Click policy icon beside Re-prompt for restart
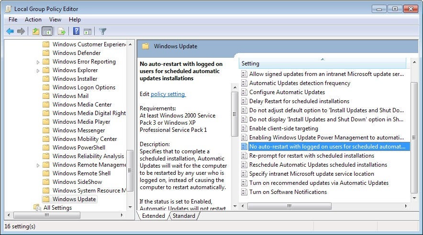Screen dimensions: 423x235 [x=244, y=156]
